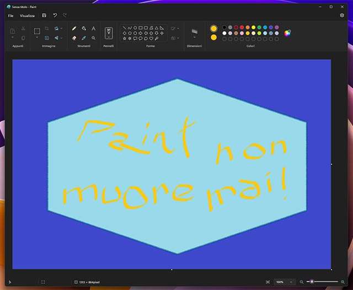The height and width of the screenshot is (290, 353).
Task: Activate the Text tool
Action: [x=93, y=28]
